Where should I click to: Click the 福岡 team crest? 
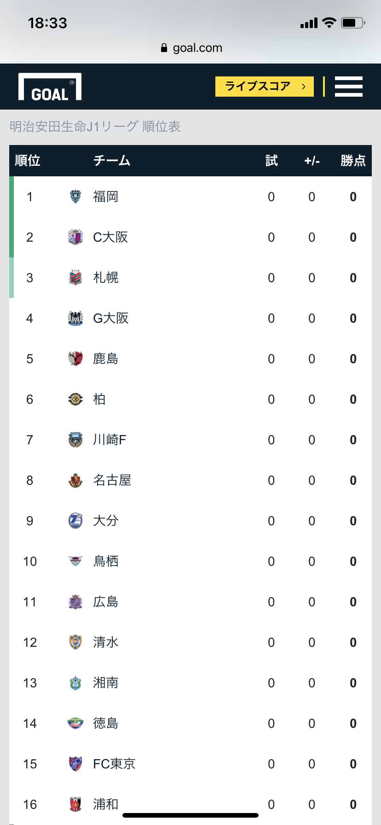click(x=75, y=197)
